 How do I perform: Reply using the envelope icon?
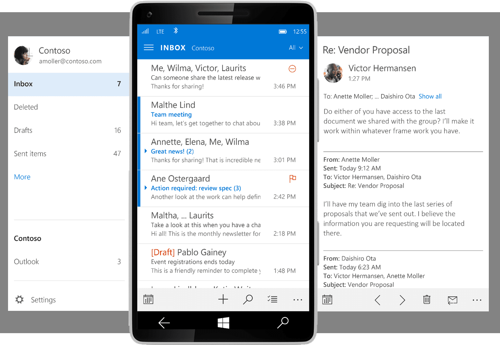click(452, 300)
